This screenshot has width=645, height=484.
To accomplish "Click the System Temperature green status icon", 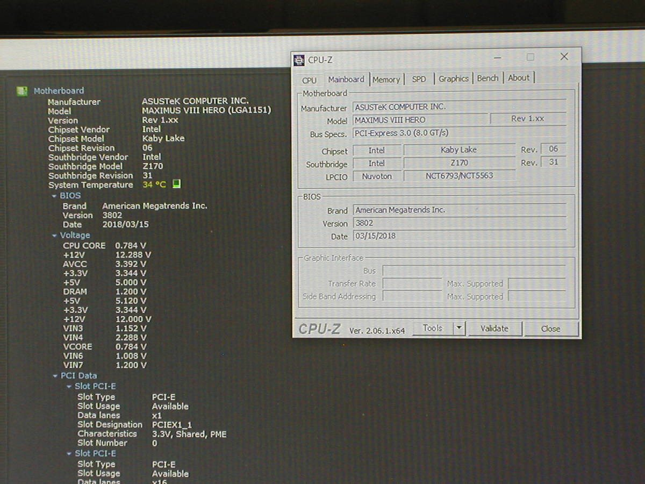I will (x=176, y=184).
